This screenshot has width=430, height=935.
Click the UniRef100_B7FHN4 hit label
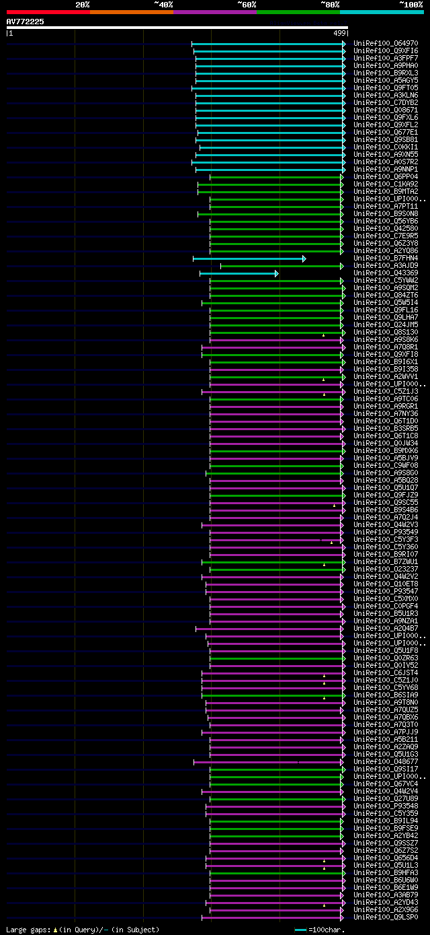click(386, 258)
